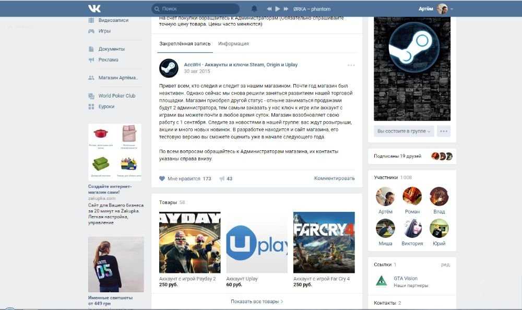
Task: Open Игры section in sidebar
Action: click(x=104, y=31)
